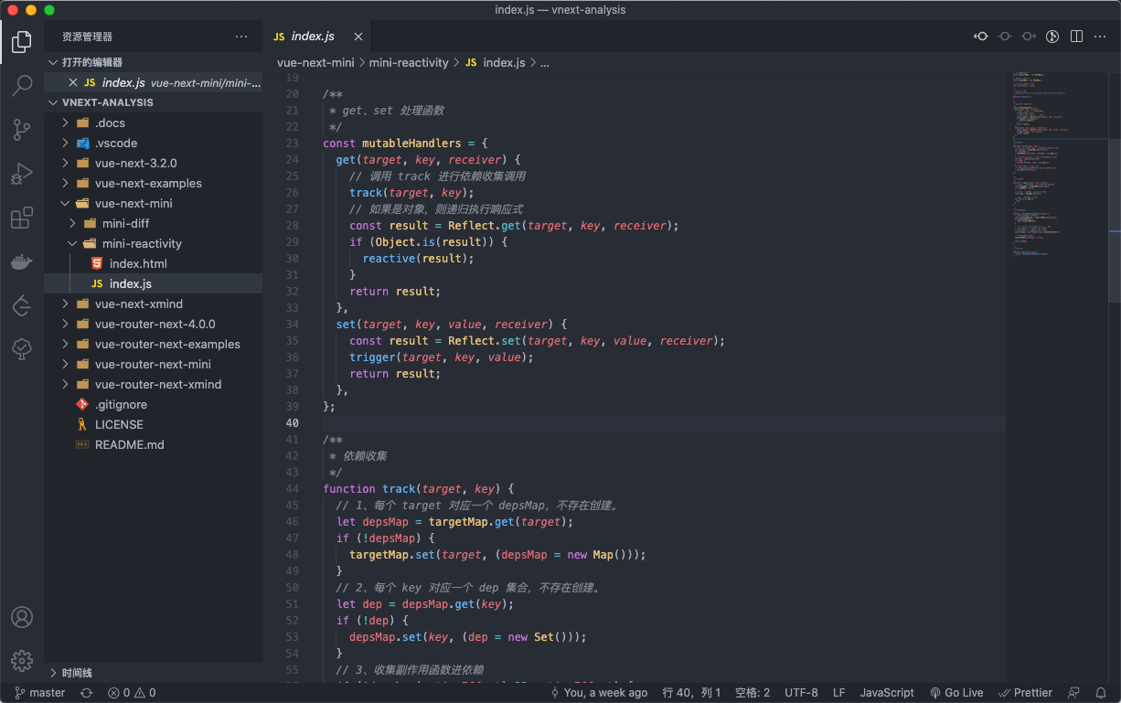
Task: Expand the vue-router-next-mini folder
Action: [x=153, y=364]
